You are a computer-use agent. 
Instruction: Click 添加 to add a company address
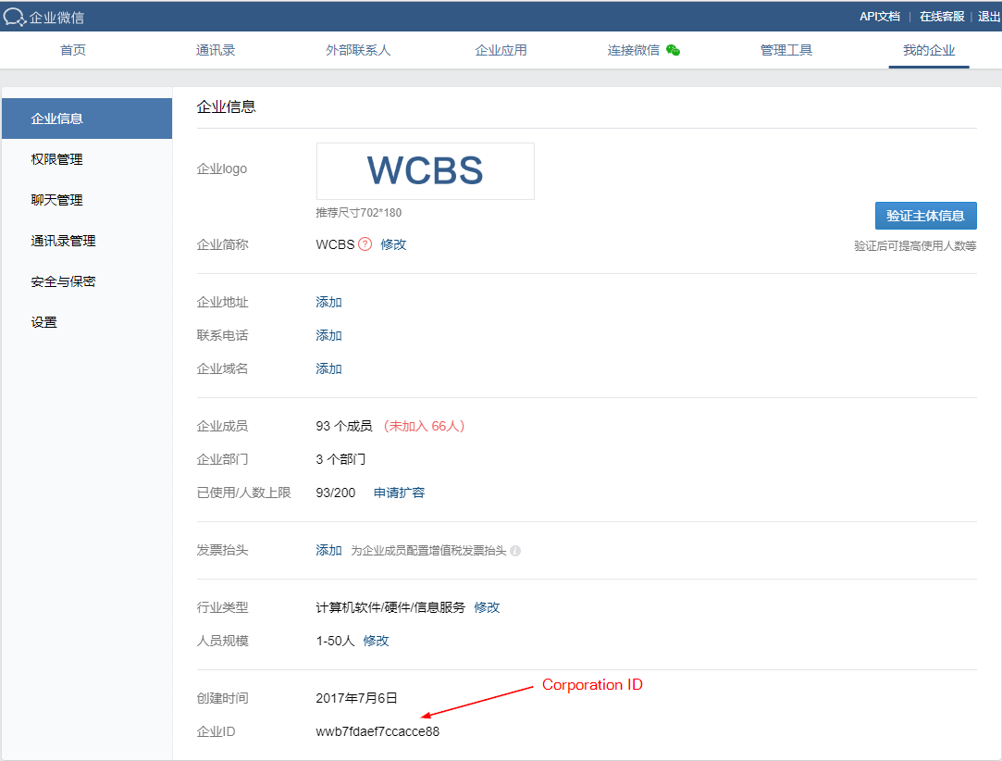(x=328, y=302)
